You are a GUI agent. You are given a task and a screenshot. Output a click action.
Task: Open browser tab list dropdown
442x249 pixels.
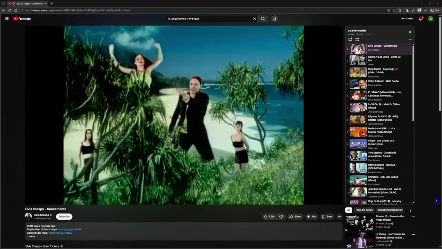3,3
